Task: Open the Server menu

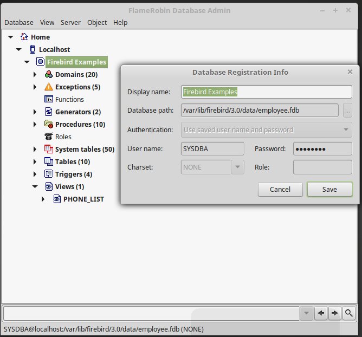Action: 70,22
